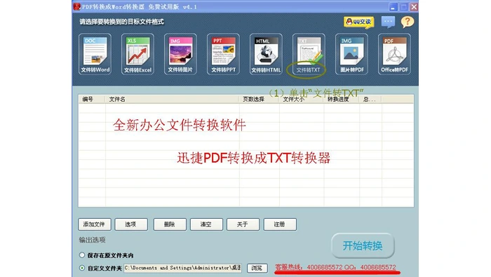Click the 转换进度 column header
Viewport: 491px width, 277px height.
pos(342,99)
